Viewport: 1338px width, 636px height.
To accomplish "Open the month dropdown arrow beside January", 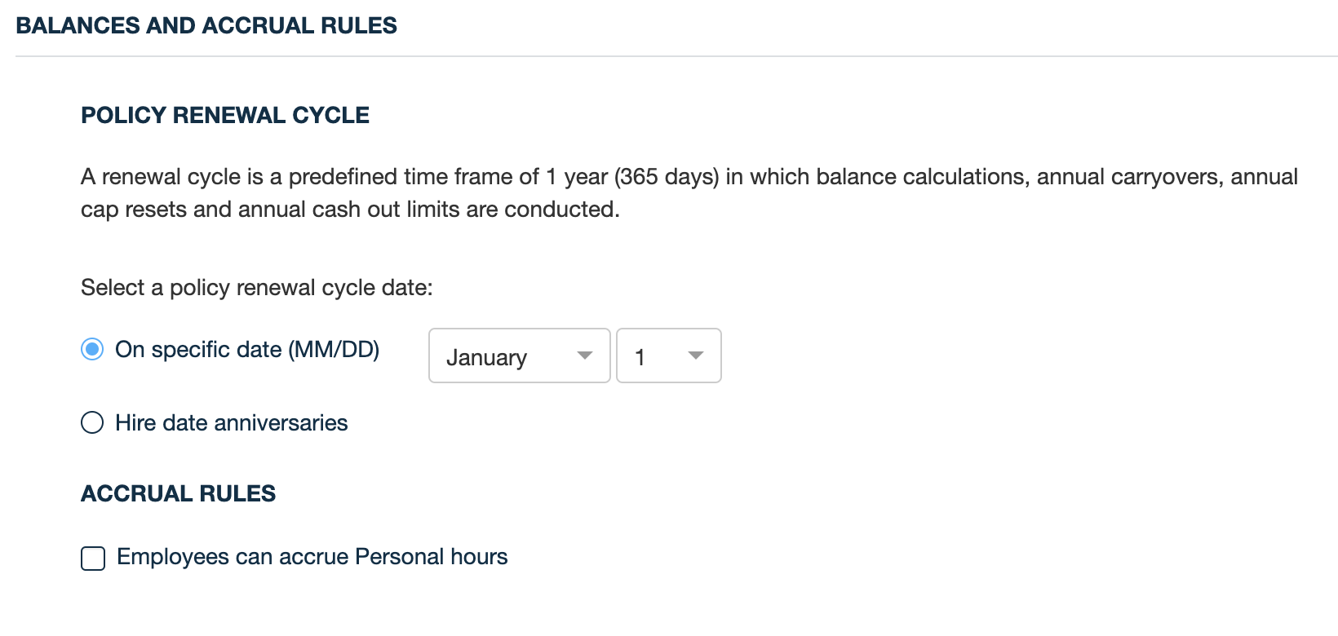I will (x=584, y=356).
